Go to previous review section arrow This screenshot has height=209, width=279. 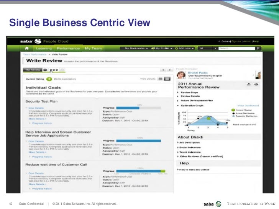[163, 70]
